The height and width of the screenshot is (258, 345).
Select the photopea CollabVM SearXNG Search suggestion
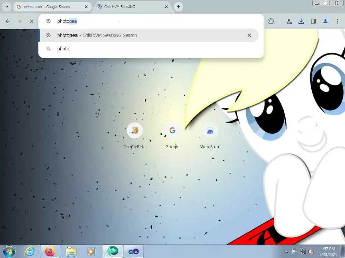point(149,35)
